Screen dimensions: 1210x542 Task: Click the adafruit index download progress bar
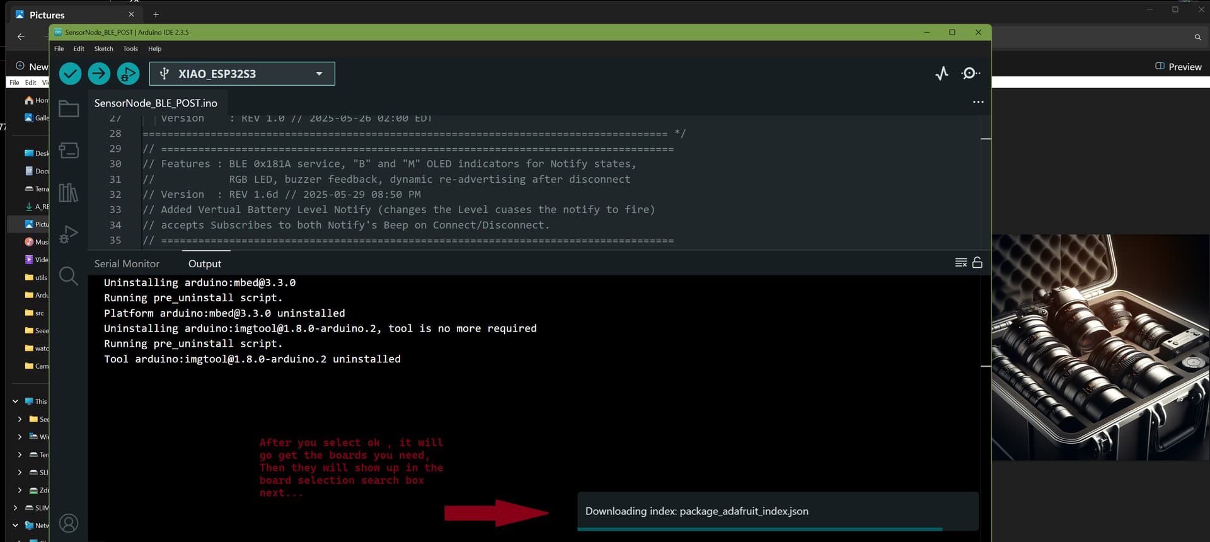click(759, 529)
